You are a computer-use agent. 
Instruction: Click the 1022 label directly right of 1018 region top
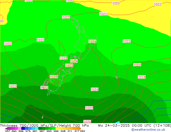click(126, 41)
